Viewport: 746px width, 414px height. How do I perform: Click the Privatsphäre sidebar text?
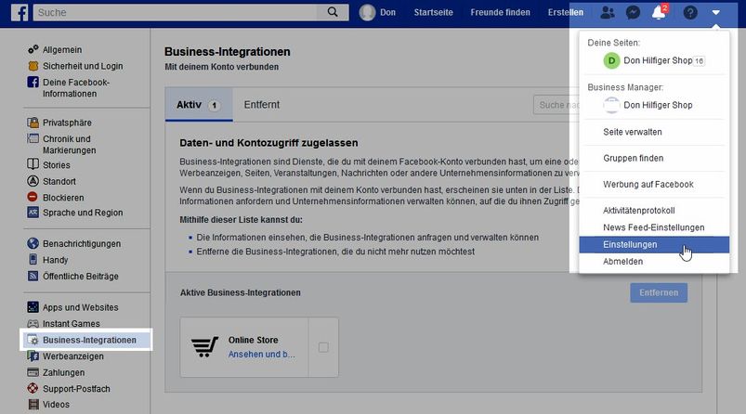pos(67,123)
